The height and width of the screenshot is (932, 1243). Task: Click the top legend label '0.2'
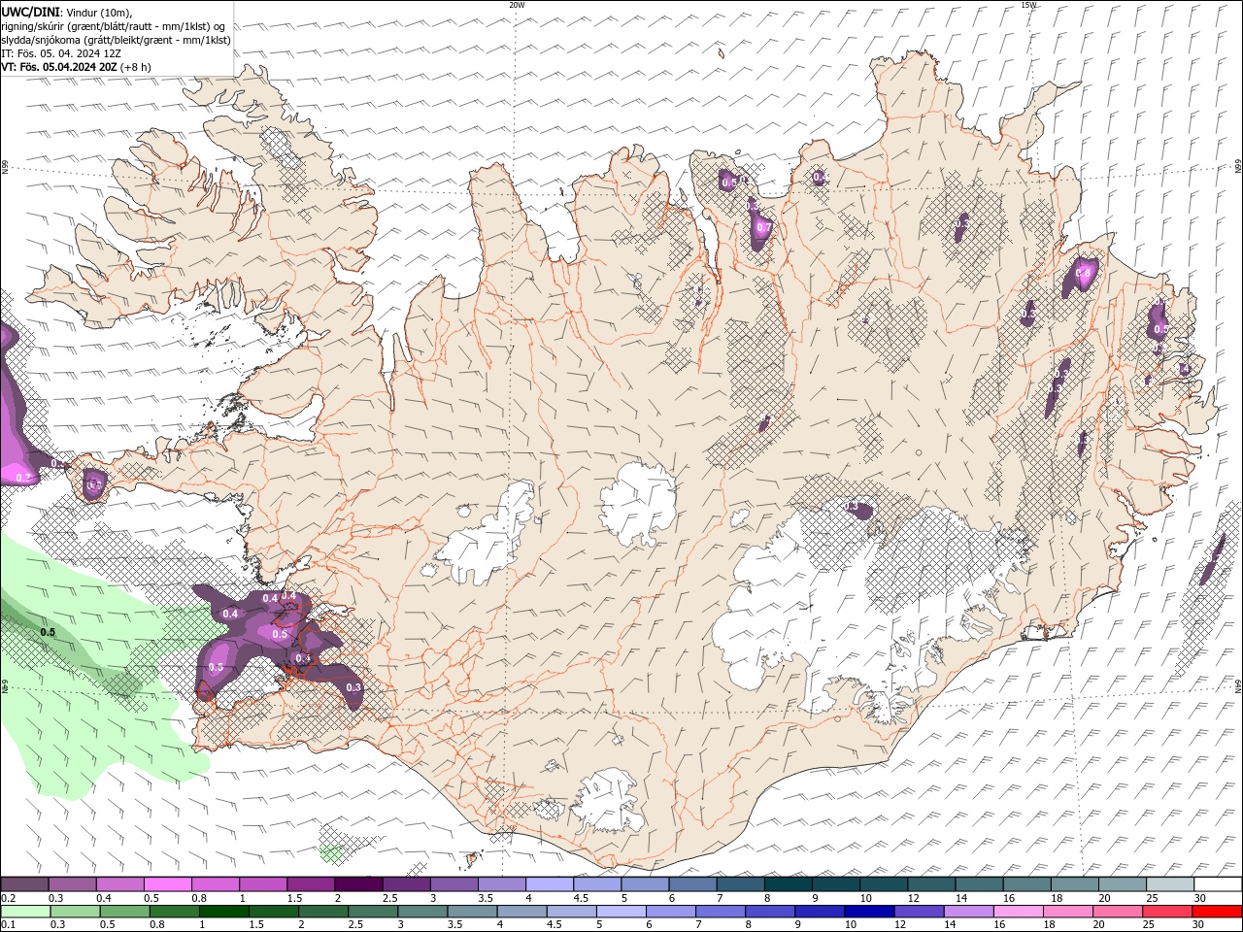click(x=8, y=898)
